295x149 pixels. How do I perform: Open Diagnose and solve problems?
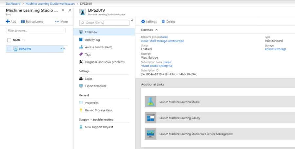click(x=105, y=62)
